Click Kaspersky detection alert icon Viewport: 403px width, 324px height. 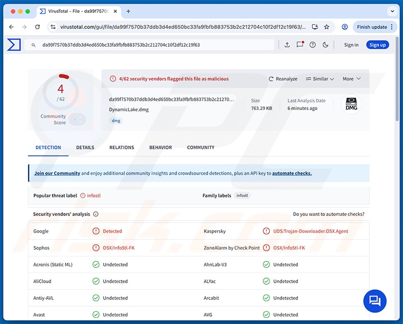coord(266,231)
